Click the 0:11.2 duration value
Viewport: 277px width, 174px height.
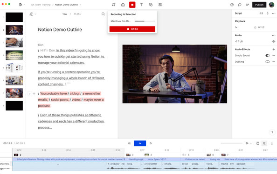click(261, 27)
